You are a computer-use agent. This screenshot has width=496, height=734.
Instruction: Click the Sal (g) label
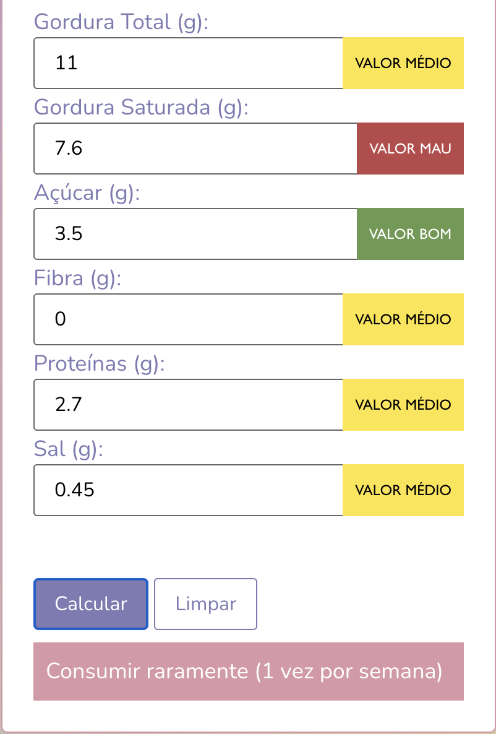(x=68, y=449)
